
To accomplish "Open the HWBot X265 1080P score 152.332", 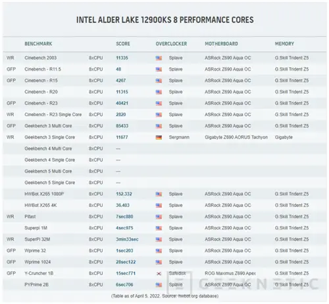I will (124, 194).
